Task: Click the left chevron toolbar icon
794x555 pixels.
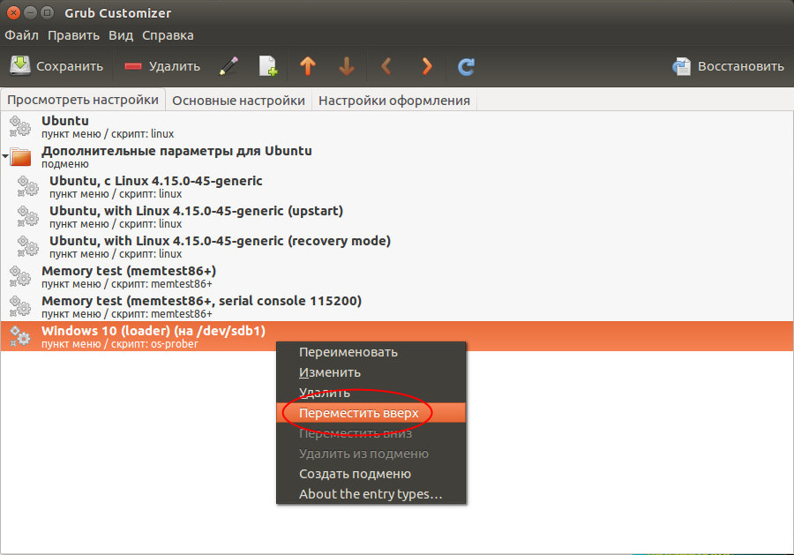Action: [386, 66]
